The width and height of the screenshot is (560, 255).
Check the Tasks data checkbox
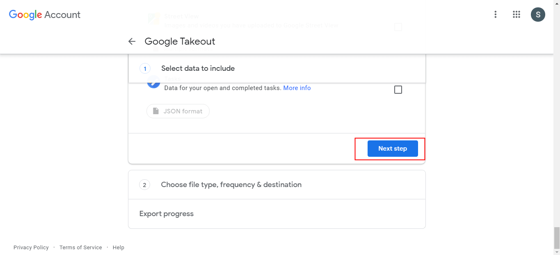click(x=398, y=90)
